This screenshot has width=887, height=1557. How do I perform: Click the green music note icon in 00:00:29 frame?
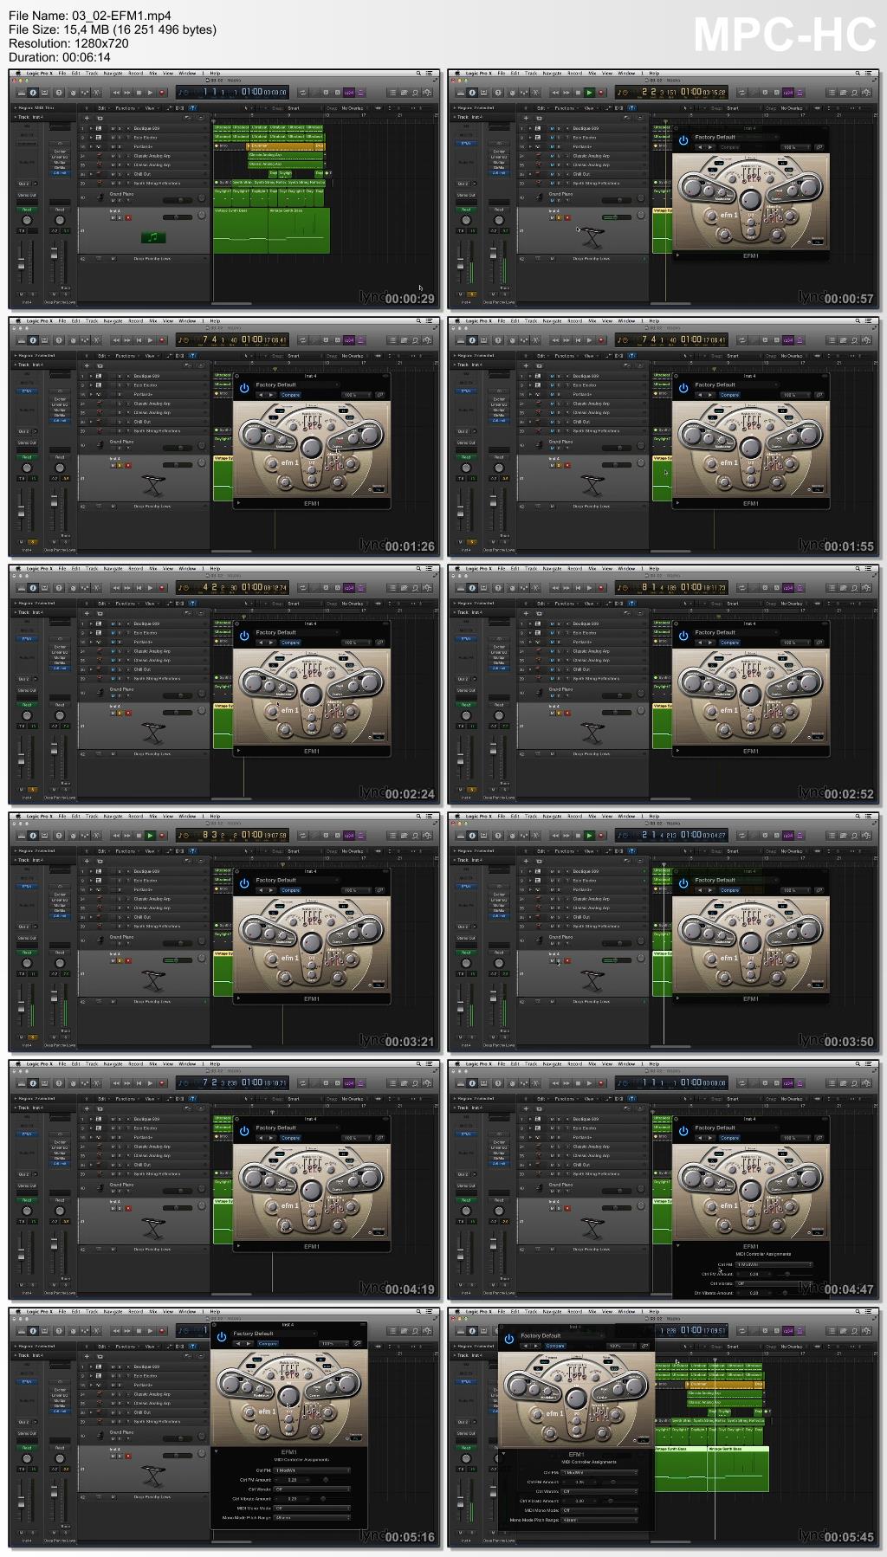(152, 236)
